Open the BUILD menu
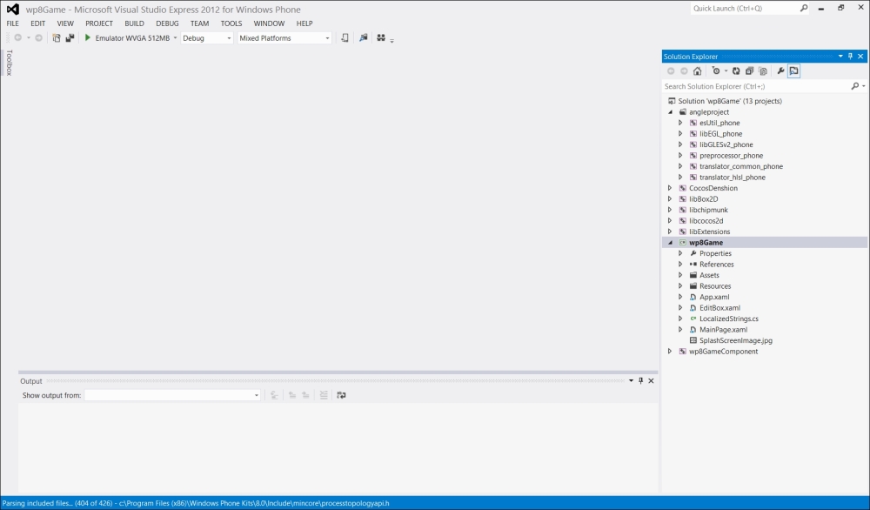Screen dimensions: 870x510 click(134, 23)
